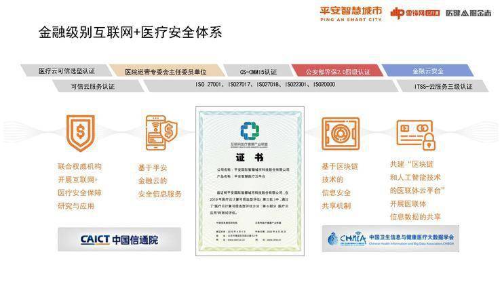Click the phone with shield payment icon
Screen dimensions: 502x282
coord(161,132)
